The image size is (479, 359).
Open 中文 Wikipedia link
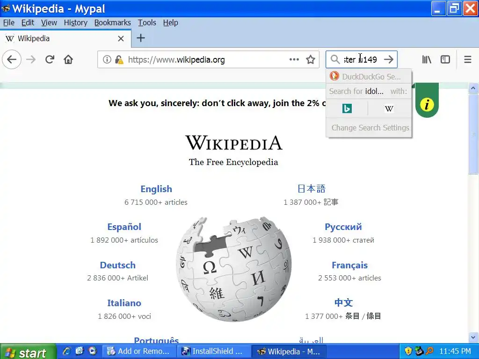[x=343, y=302]
